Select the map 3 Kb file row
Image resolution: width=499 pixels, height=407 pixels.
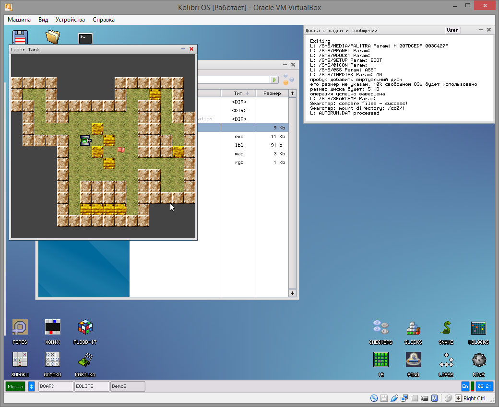243,153
